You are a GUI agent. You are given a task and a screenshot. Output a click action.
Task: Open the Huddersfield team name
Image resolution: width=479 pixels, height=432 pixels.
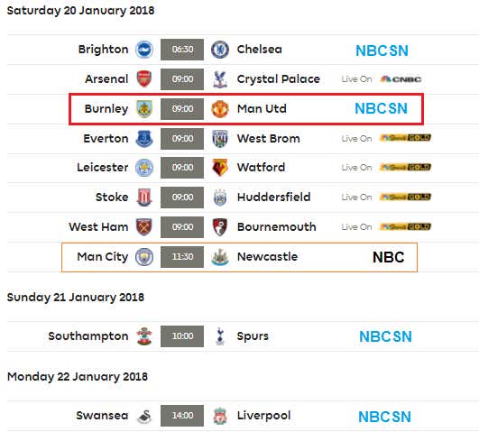[273, 197]
